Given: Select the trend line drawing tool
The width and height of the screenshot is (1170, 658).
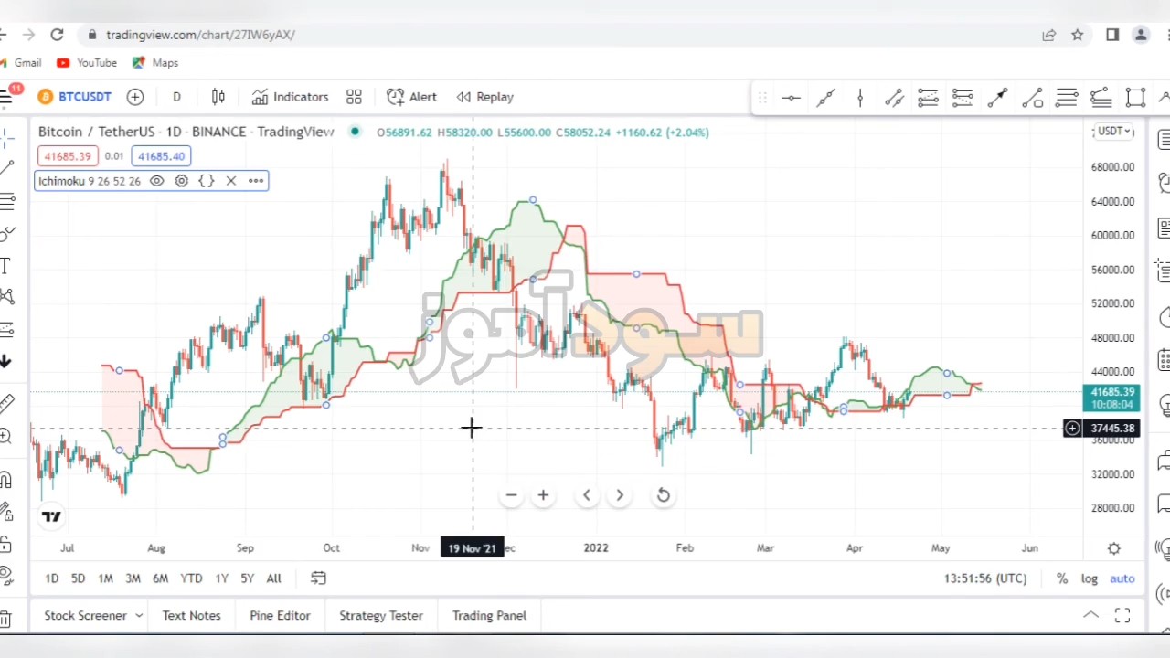Looking at the screenshot, I should pyautogui.click(x=825, y=97).
